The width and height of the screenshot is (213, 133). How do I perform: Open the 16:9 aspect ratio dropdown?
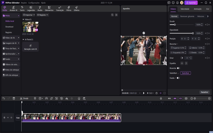coord(151,93)
